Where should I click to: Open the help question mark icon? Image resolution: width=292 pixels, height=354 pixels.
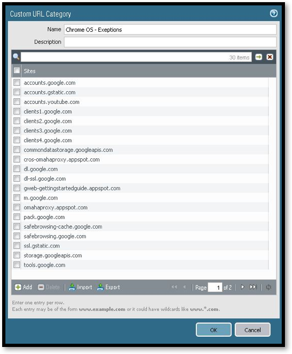[x=274, y=14]
